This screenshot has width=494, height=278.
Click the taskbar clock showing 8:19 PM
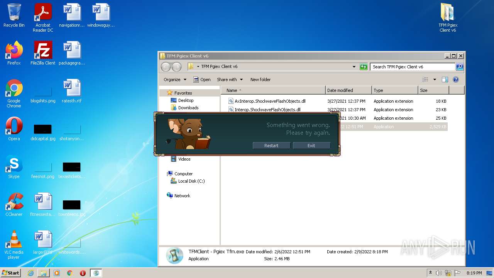coord(474,273)
